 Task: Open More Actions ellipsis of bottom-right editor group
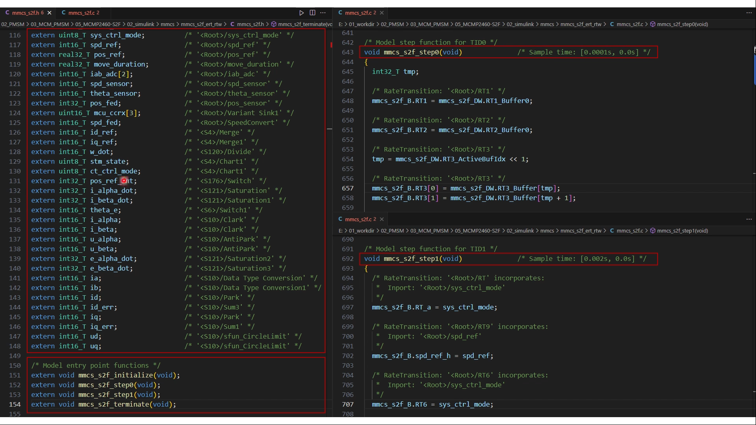749,219
